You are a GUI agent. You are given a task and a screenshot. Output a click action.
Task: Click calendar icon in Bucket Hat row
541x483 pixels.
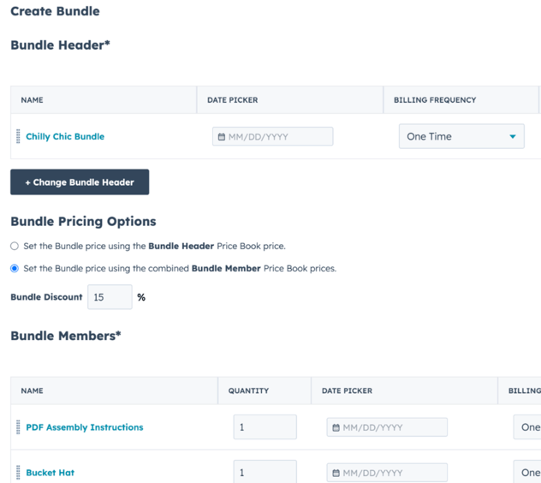click(336, 473)
